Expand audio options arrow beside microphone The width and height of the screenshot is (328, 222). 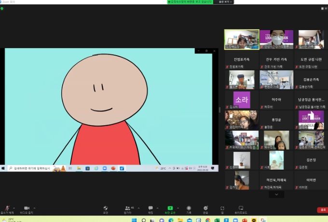[14, 208]
